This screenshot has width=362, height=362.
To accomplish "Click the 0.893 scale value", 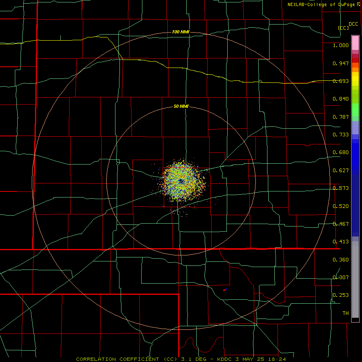I will (341, 81).
